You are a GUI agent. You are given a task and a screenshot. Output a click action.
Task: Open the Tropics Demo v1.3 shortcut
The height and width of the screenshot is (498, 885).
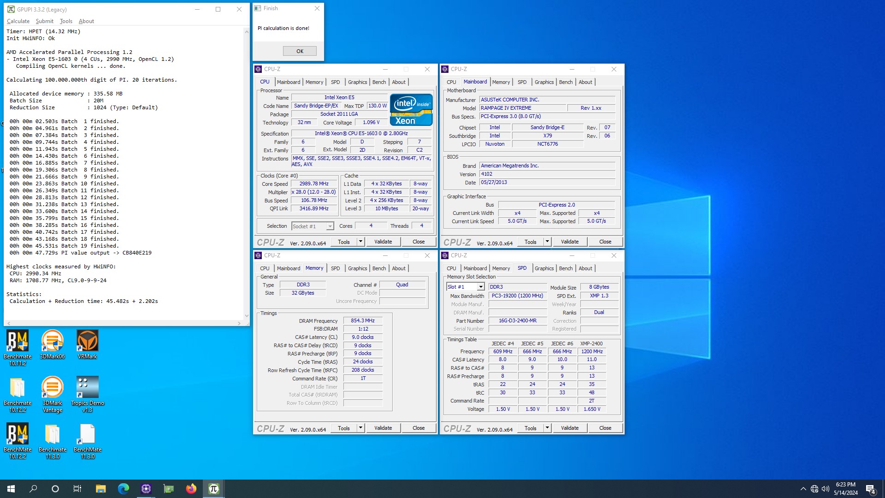click(87, 394)
